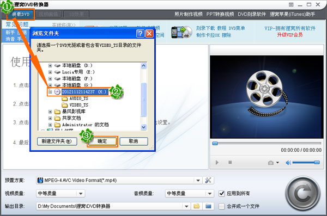Expand the 暴风影视库 folder node
327x216 pixels.
pos(50,112)
